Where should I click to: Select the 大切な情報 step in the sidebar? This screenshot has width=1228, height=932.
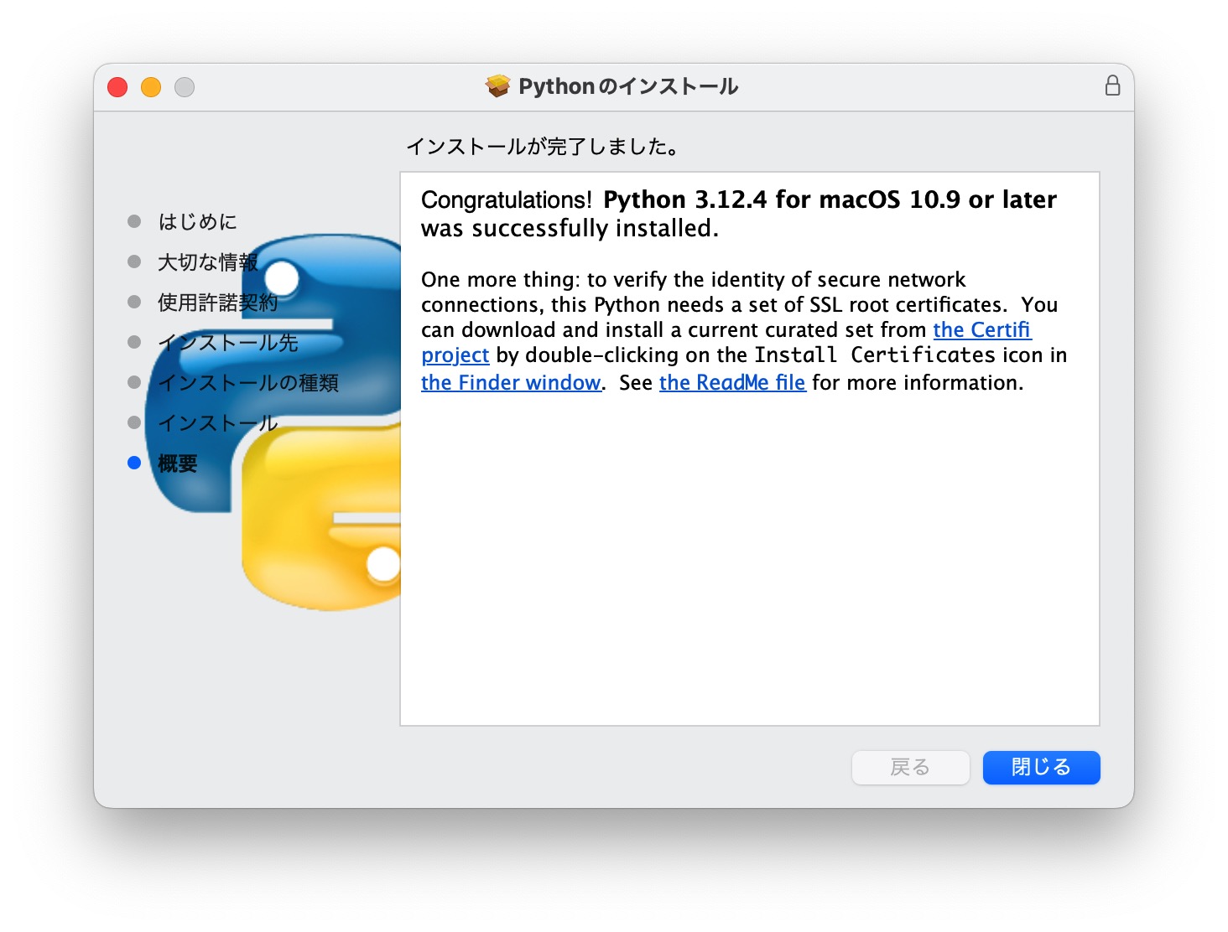(x=207, y=262)
